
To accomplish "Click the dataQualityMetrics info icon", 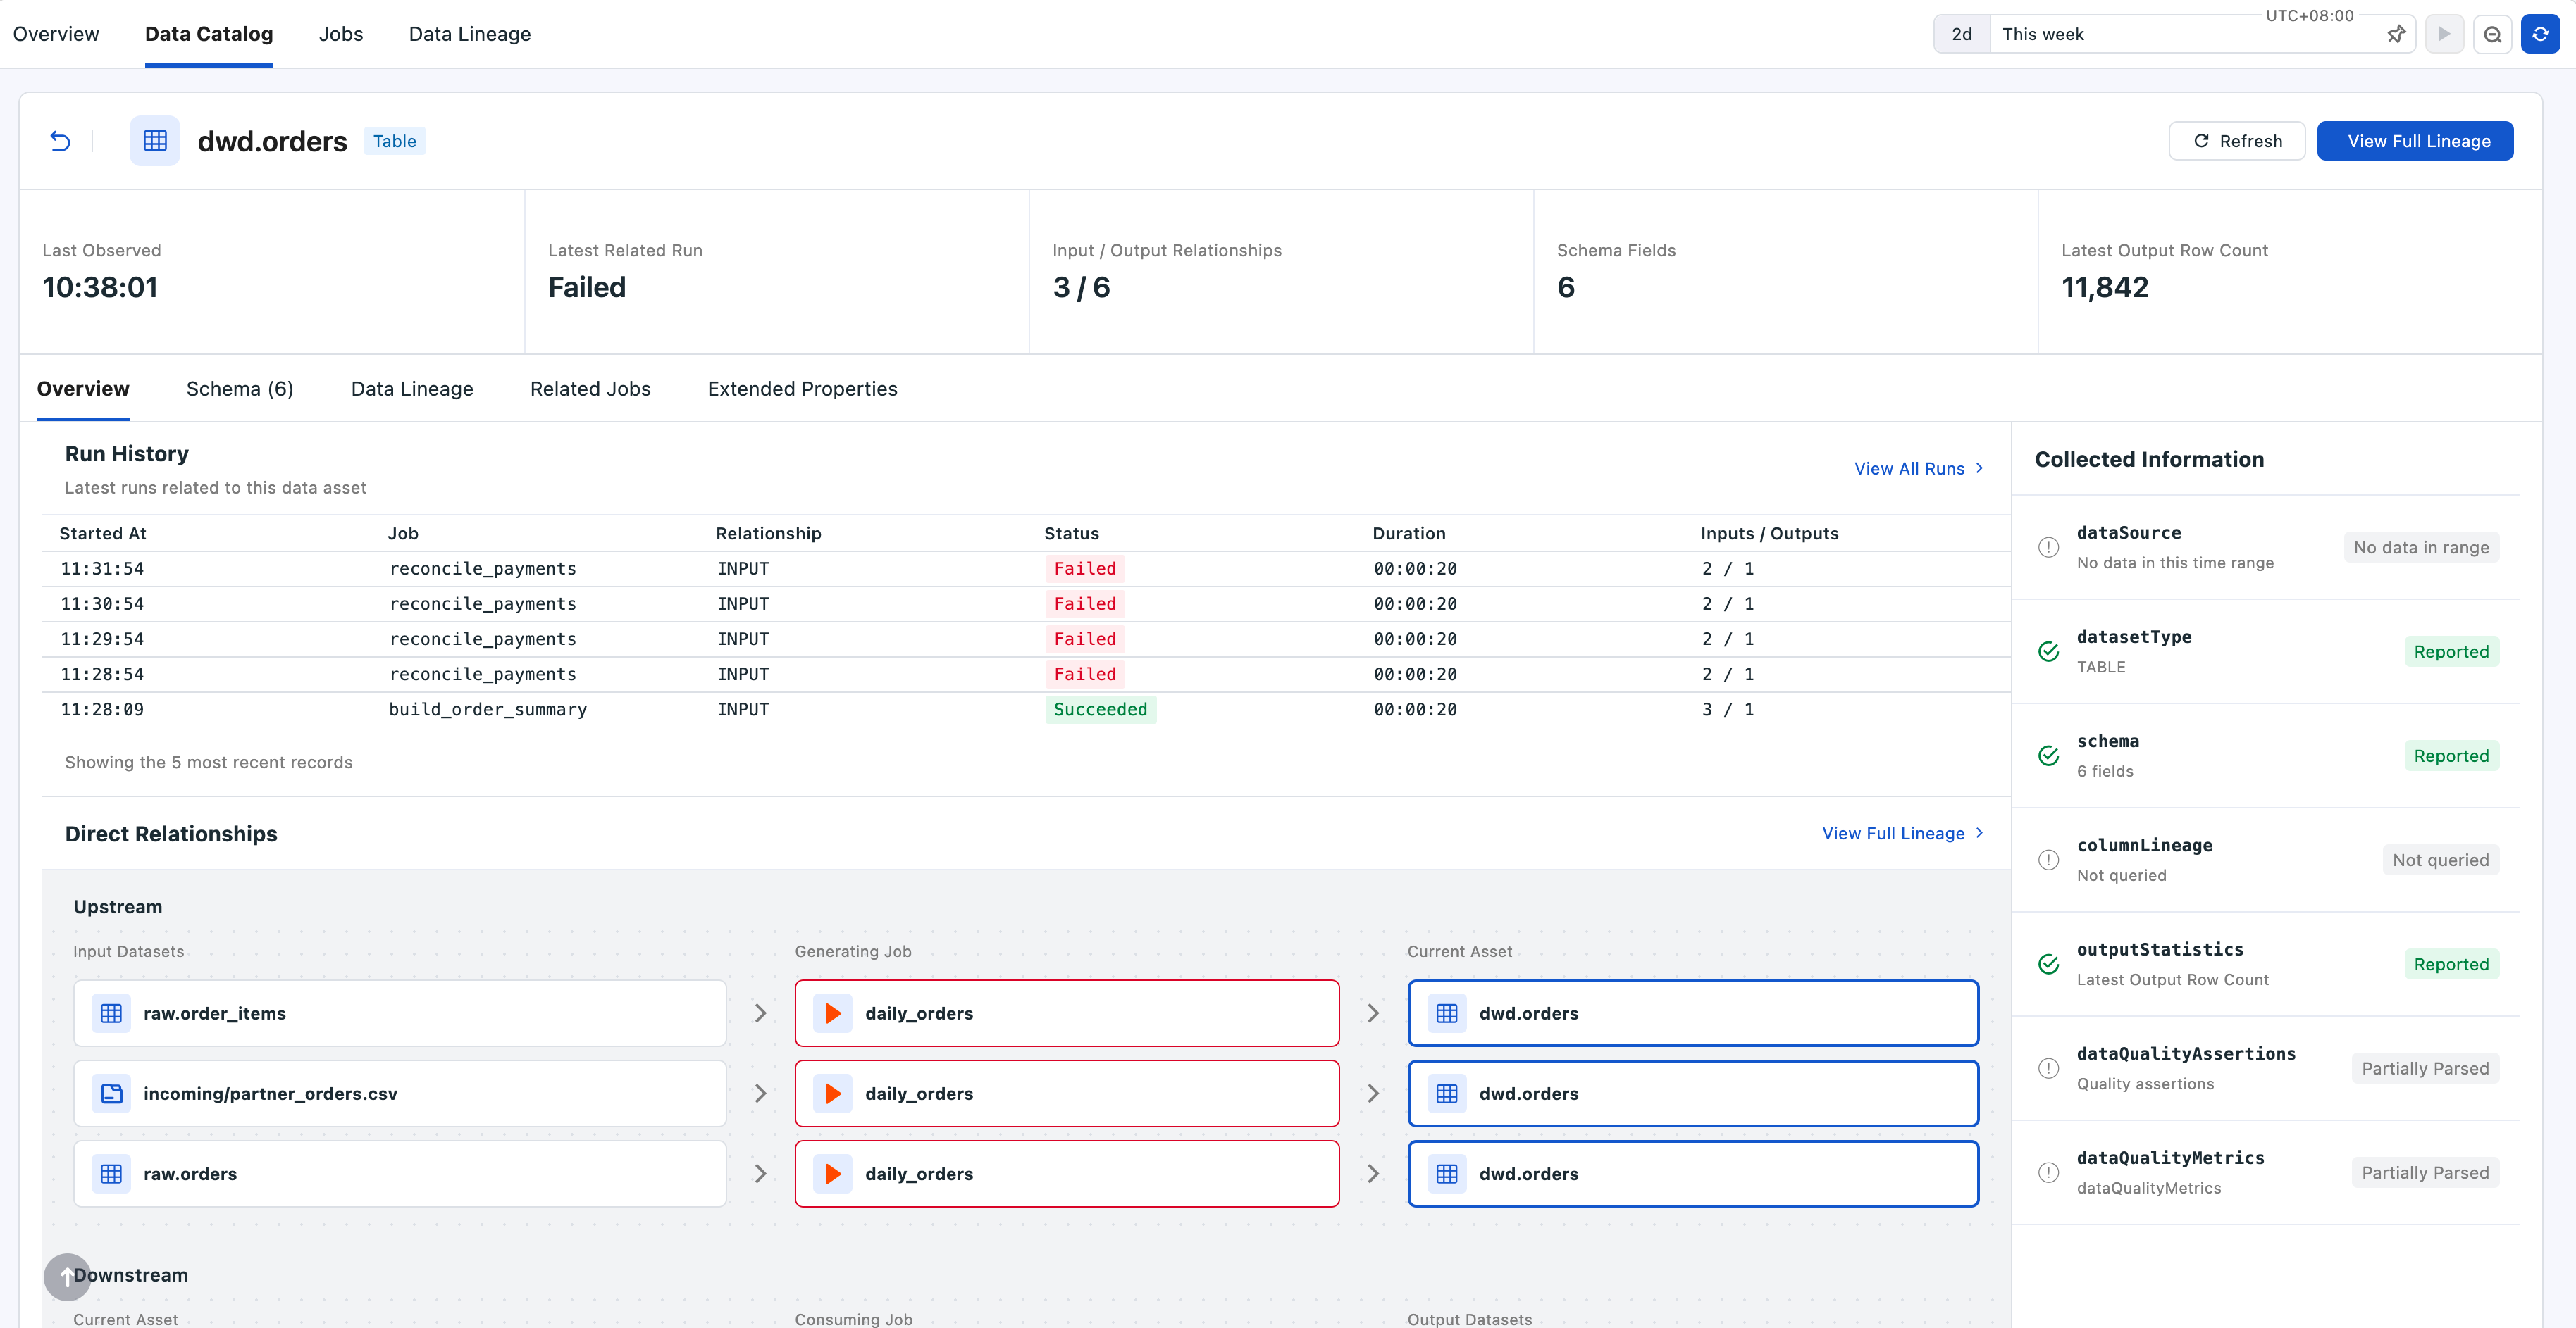I will pyautogui.click(x=2048, y=1172).
